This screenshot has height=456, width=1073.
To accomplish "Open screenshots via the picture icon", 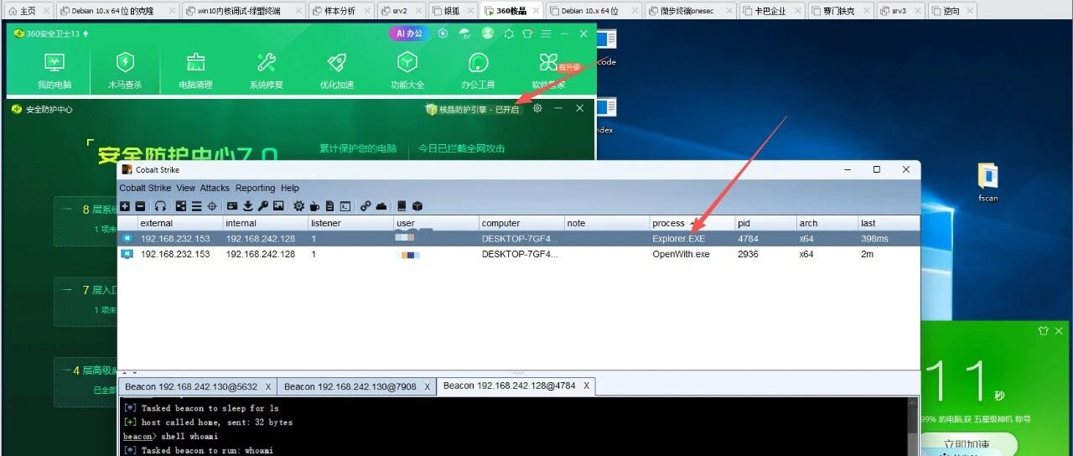I will [278, 206].
